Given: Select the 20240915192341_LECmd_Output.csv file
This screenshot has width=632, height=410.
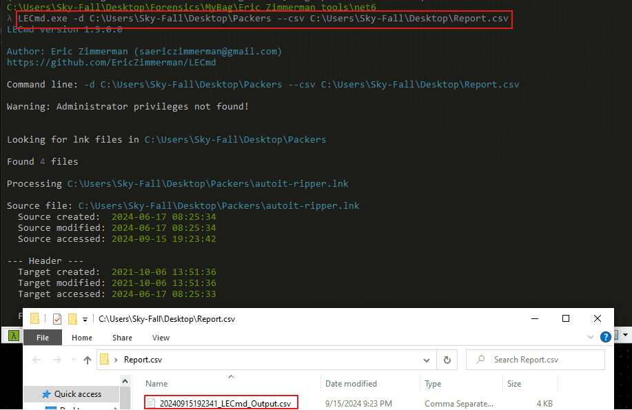Looking at the screenshot, I should [225, 404].
